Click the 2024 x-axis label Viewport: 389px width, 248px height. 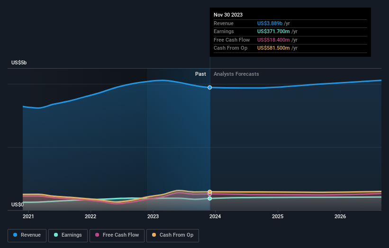tap(215, 216)
